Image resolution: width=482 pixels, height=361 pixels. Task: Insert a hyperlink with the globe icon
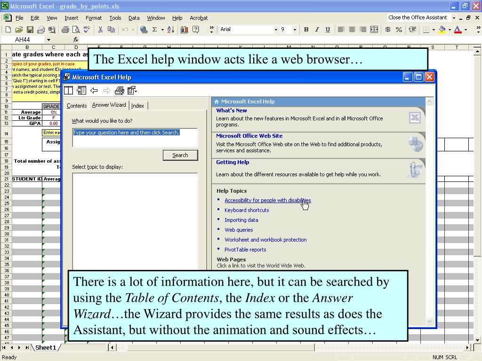coord(144,30)
